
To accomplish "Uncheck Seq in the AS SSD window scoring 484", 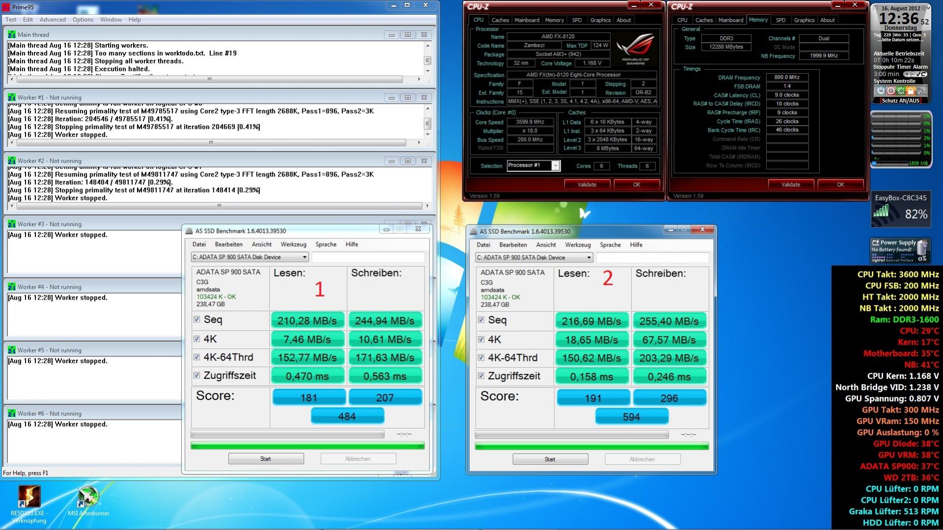I will [x=197, y=319].
